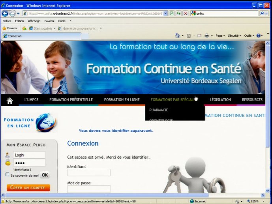The height and width of the screenshot is (204, 272).
Task: Click the orange Créer un compte button
Action: coord(28,188)
